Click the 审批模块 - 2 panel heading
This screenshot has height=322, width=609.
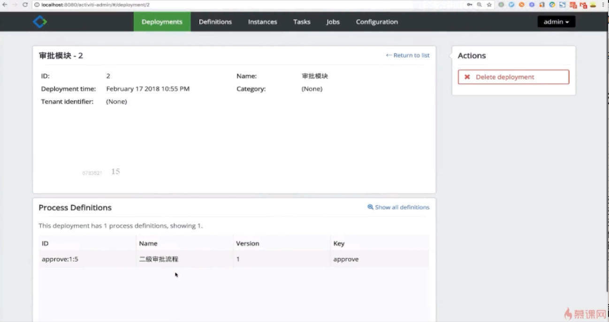pos(61,55)
